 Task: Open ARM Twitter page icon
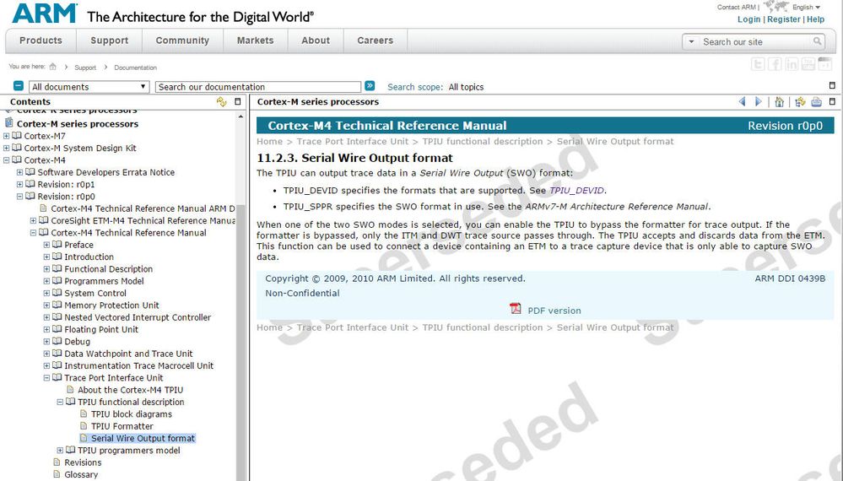(x=758, y=64)
